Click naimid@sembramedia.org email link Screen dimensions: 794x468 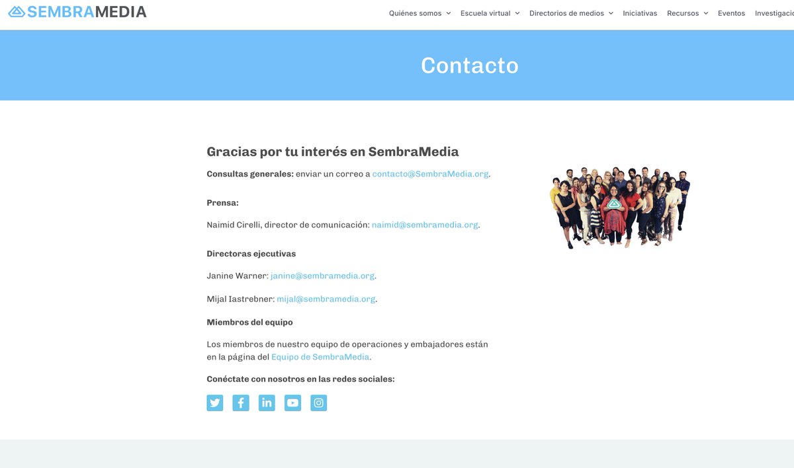click(425, 225)
